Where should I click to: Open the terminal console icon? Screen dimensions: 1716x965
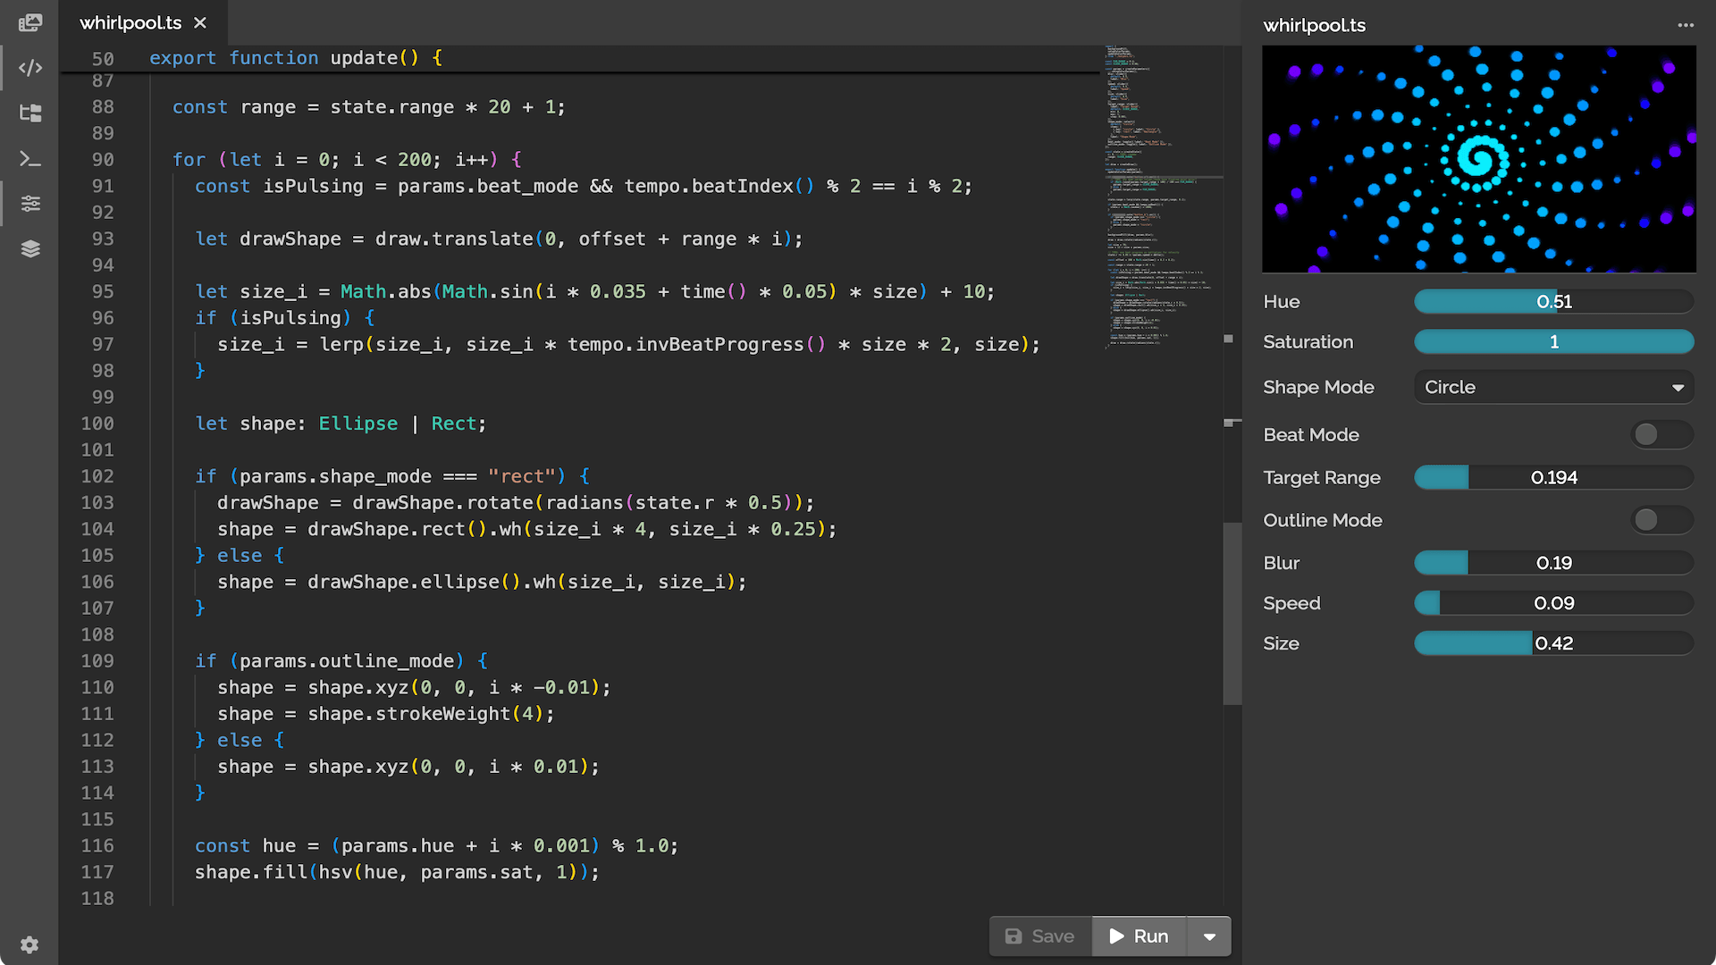pyautogui.click(x=30, y=159)
